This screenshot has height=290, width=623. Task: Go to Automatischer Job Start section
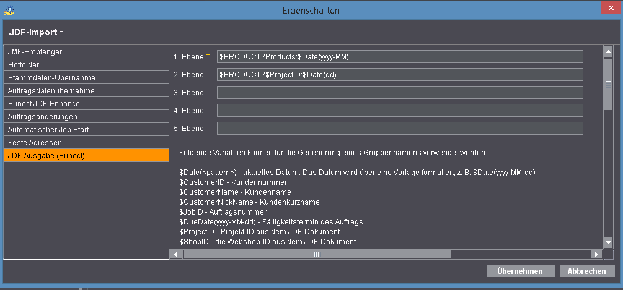tap(86, 130)
